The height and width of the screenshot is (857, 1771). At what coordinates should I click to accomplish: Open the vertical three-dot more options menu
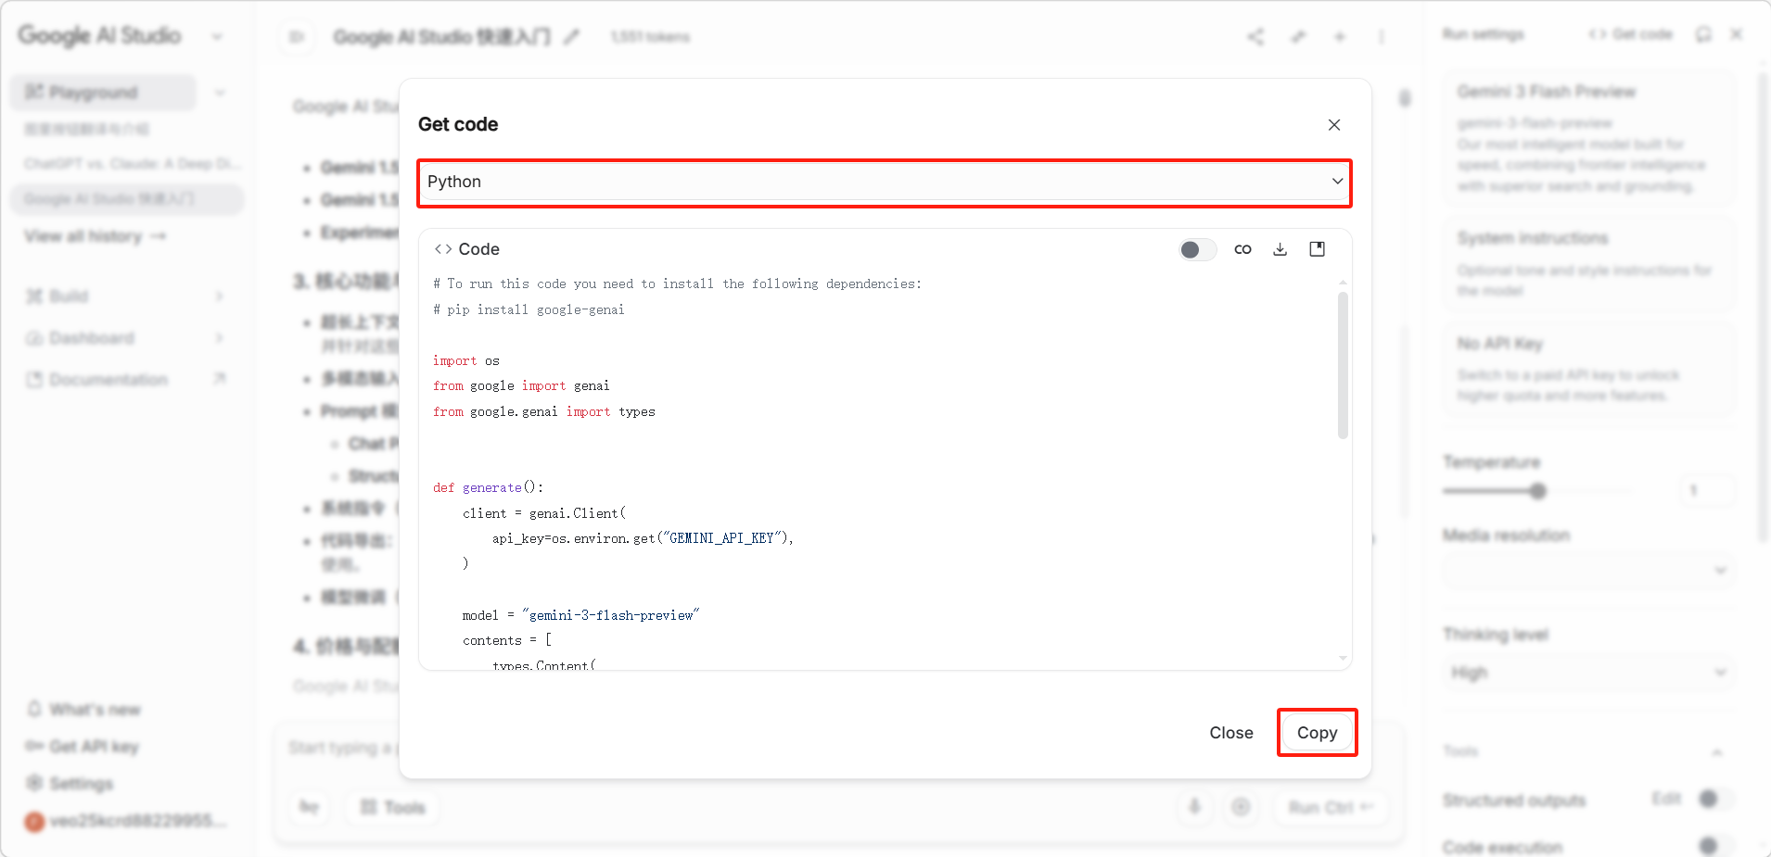tap(1382, 37)
